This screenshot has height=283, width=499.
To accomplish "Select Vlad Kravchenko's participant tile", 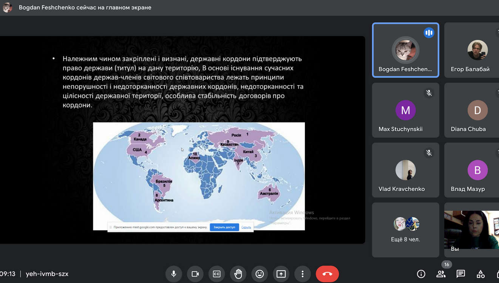I will [x=405, y=170].
